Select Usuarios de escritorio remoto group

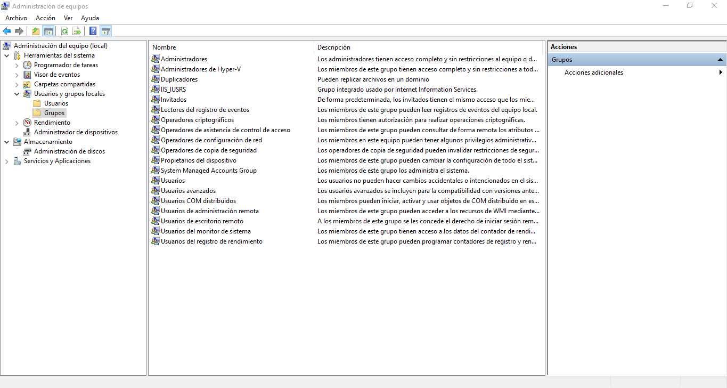tap(202, 221)
